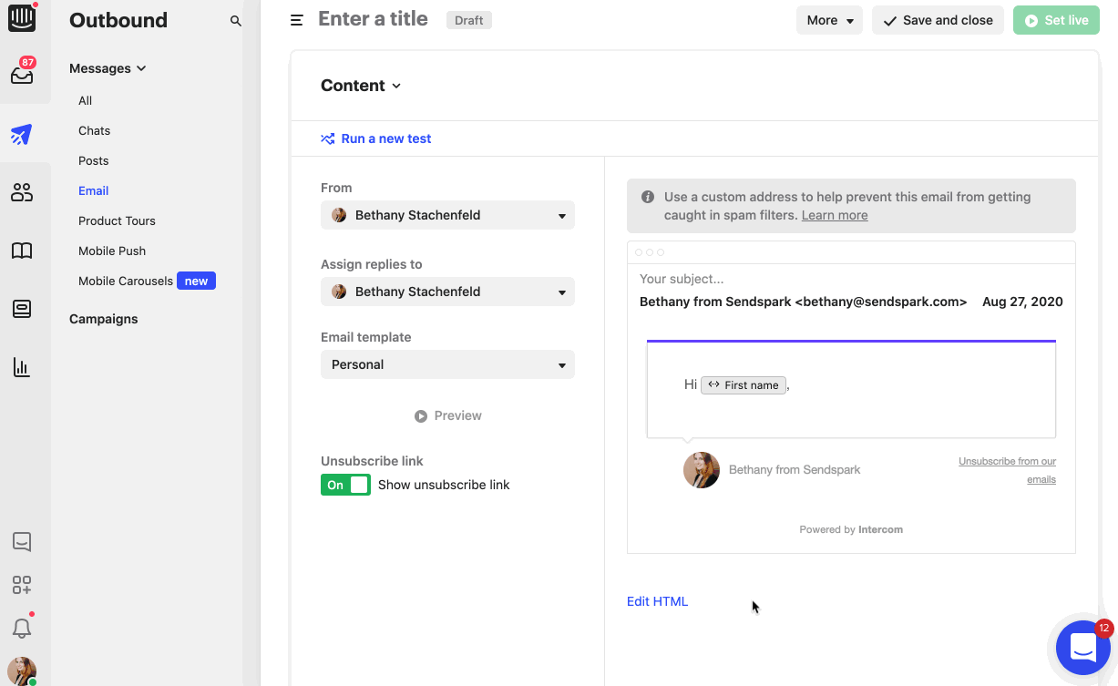Image resolution: width=1118 pixels, height=686 pixels.
Task: Select All under Messages
Action: [x=86, y=100]
